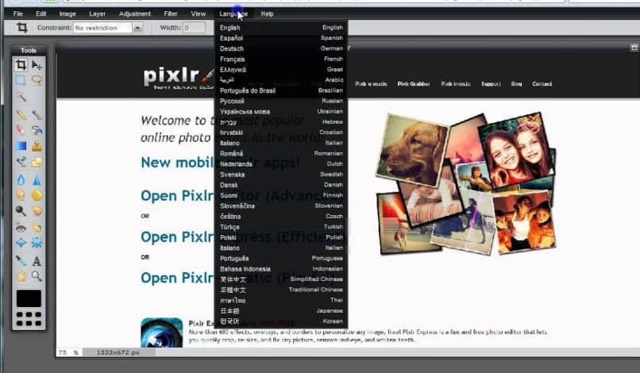The height and width of the screenshot is (373, 640).
Task: Select the Type text tool
Action: tap(37, 260)
